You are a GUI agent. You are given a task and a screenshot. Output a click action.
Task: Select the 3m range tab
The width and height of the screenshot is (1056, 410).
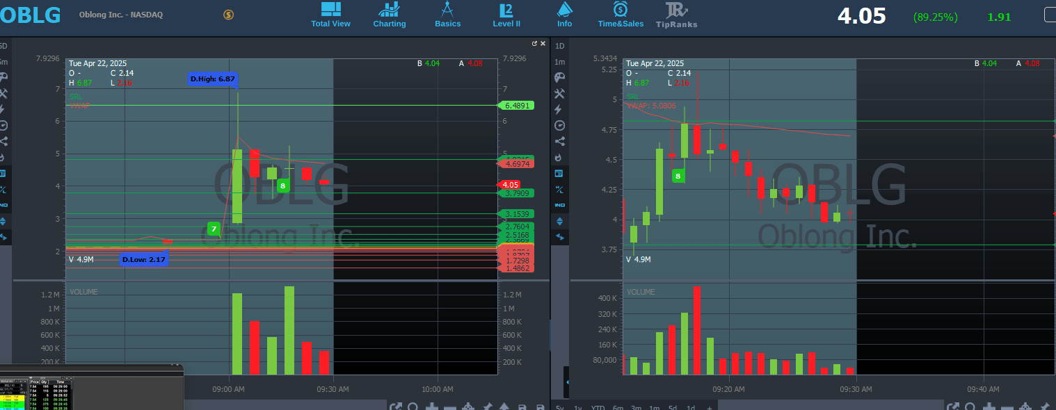[636, 407]
